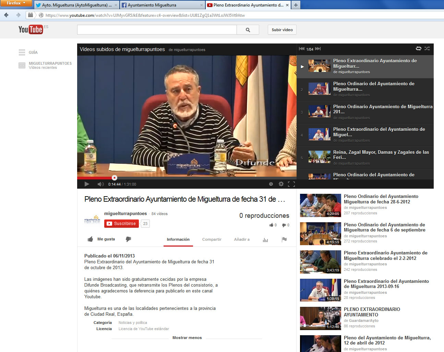Click the search magnifier button

[248, 30]
